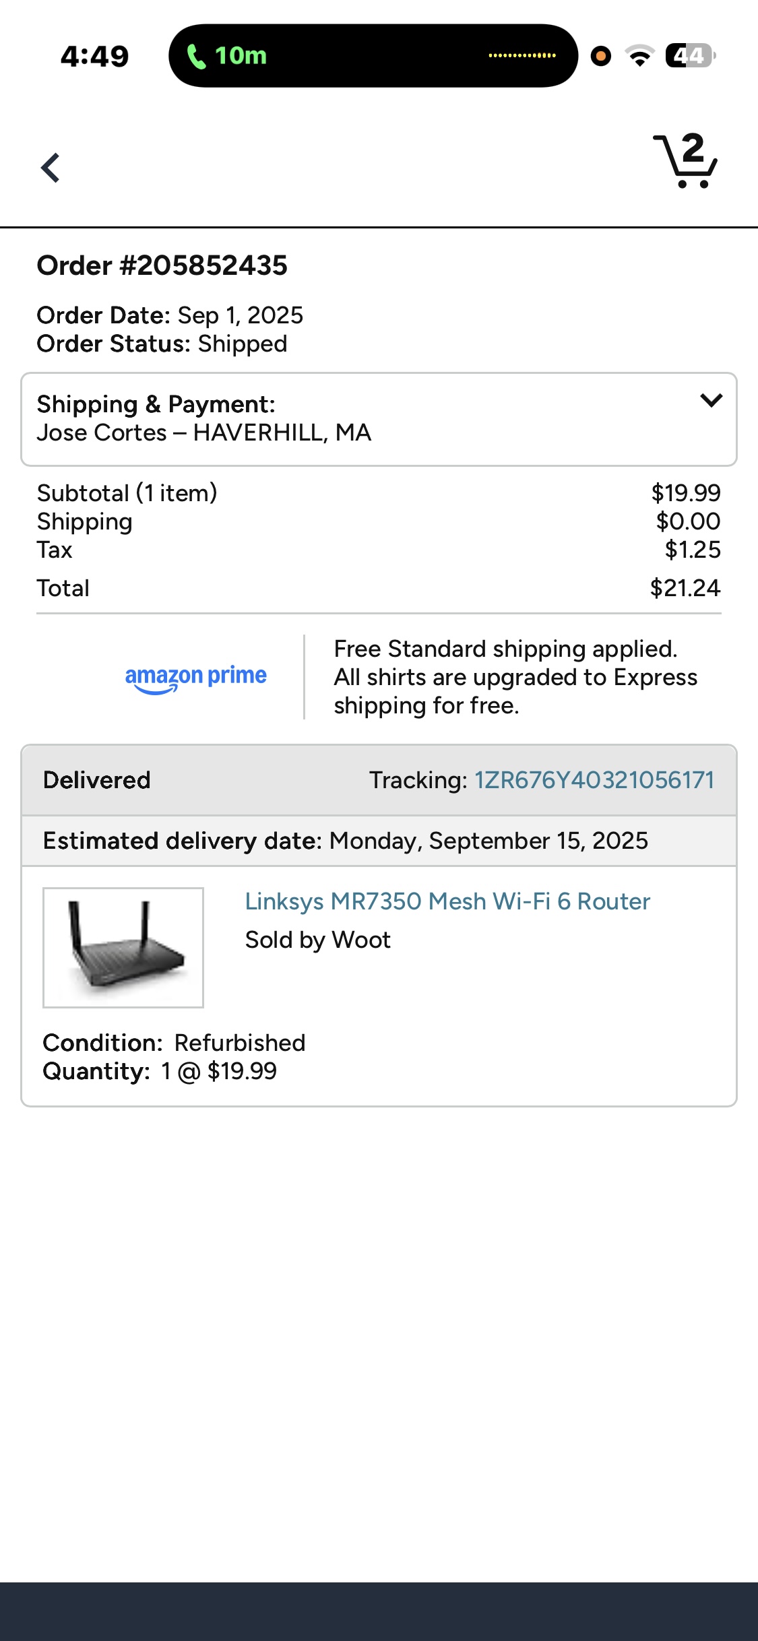Tap the audio waveform in the call pill
The image size is (758, 1641).
(x=522, y=56)
